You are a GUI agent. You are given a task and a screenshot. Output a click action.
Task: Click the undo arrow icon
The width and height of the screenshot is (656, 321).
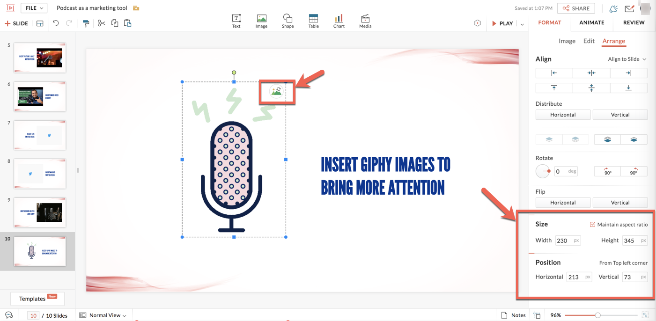[56, 23]
